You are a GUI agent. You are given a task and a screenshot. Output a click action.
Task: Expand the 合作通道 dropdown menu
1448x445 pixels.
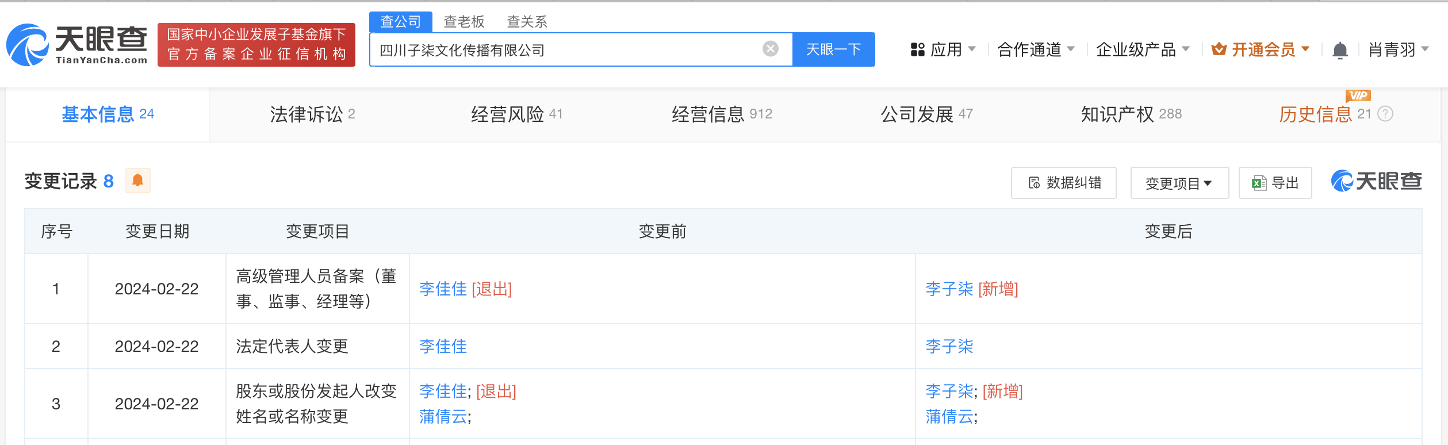tap(1036, 50)
